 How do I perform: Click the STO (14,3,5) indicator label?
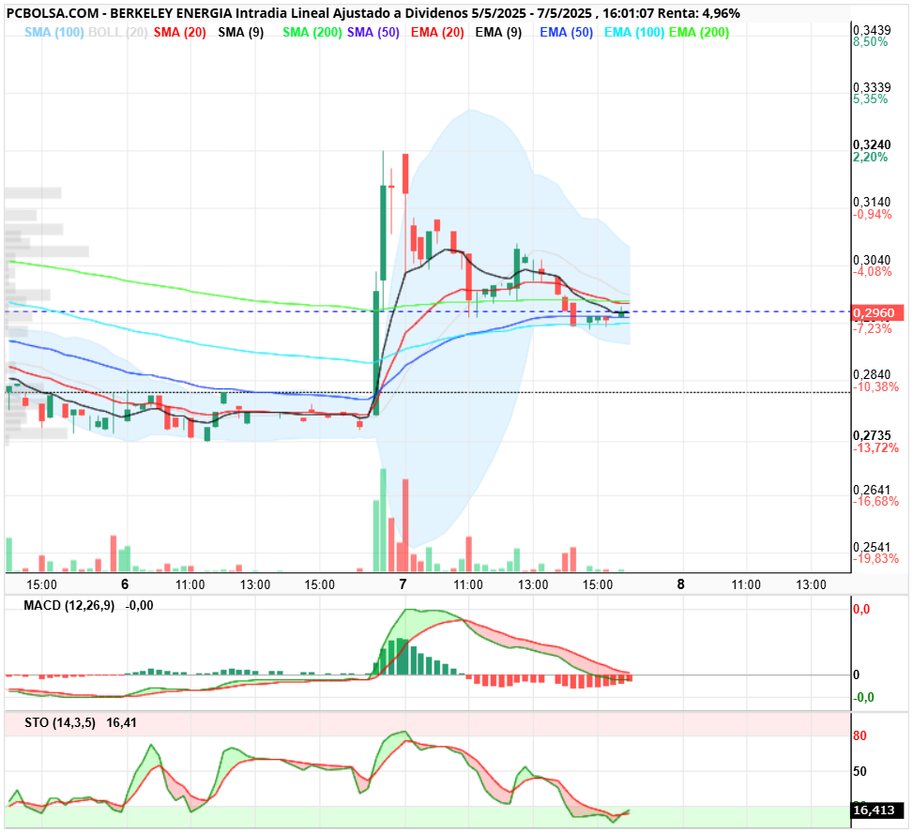click(x=60, y=722)
